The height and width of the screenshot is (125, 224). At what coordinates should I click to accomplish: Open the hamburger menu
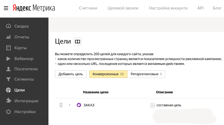click(6, 8)
